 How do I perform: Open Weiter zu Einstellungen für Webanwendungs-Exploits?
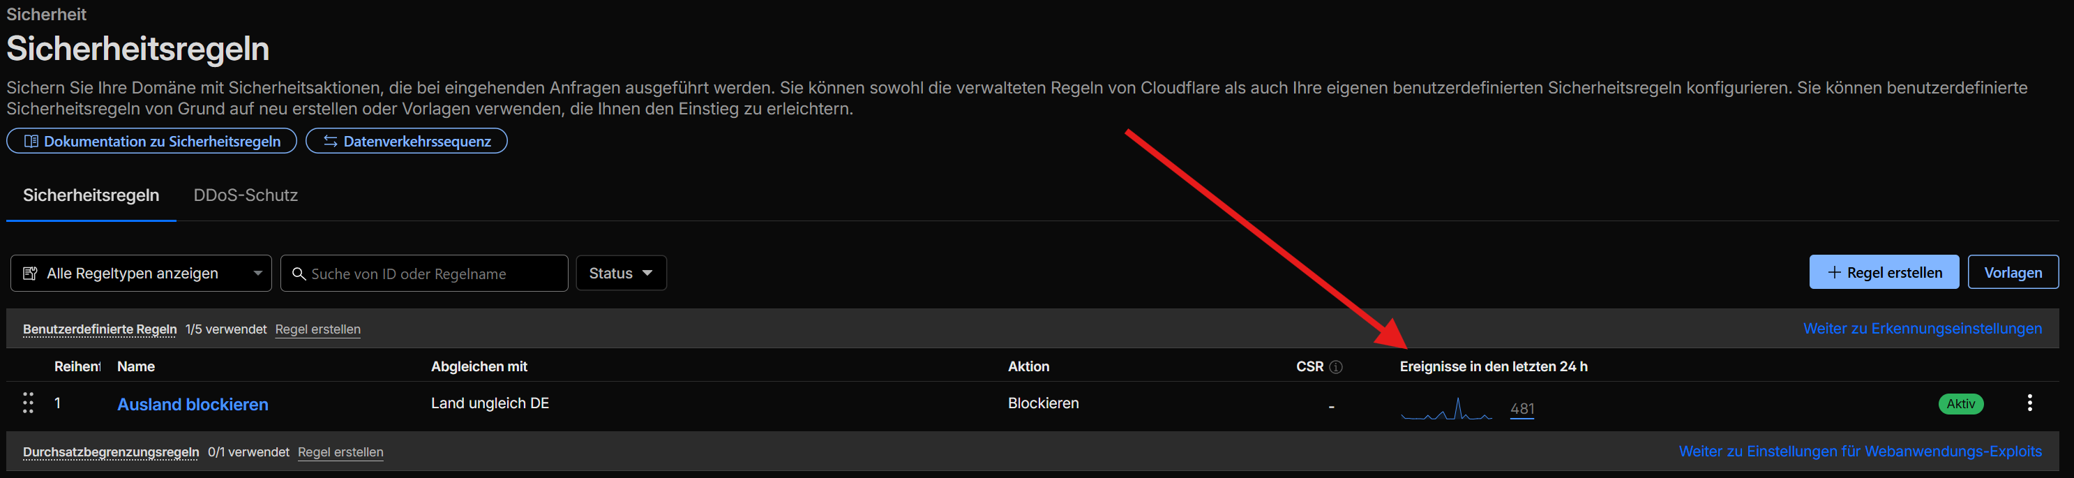[x=1860, y=452]
